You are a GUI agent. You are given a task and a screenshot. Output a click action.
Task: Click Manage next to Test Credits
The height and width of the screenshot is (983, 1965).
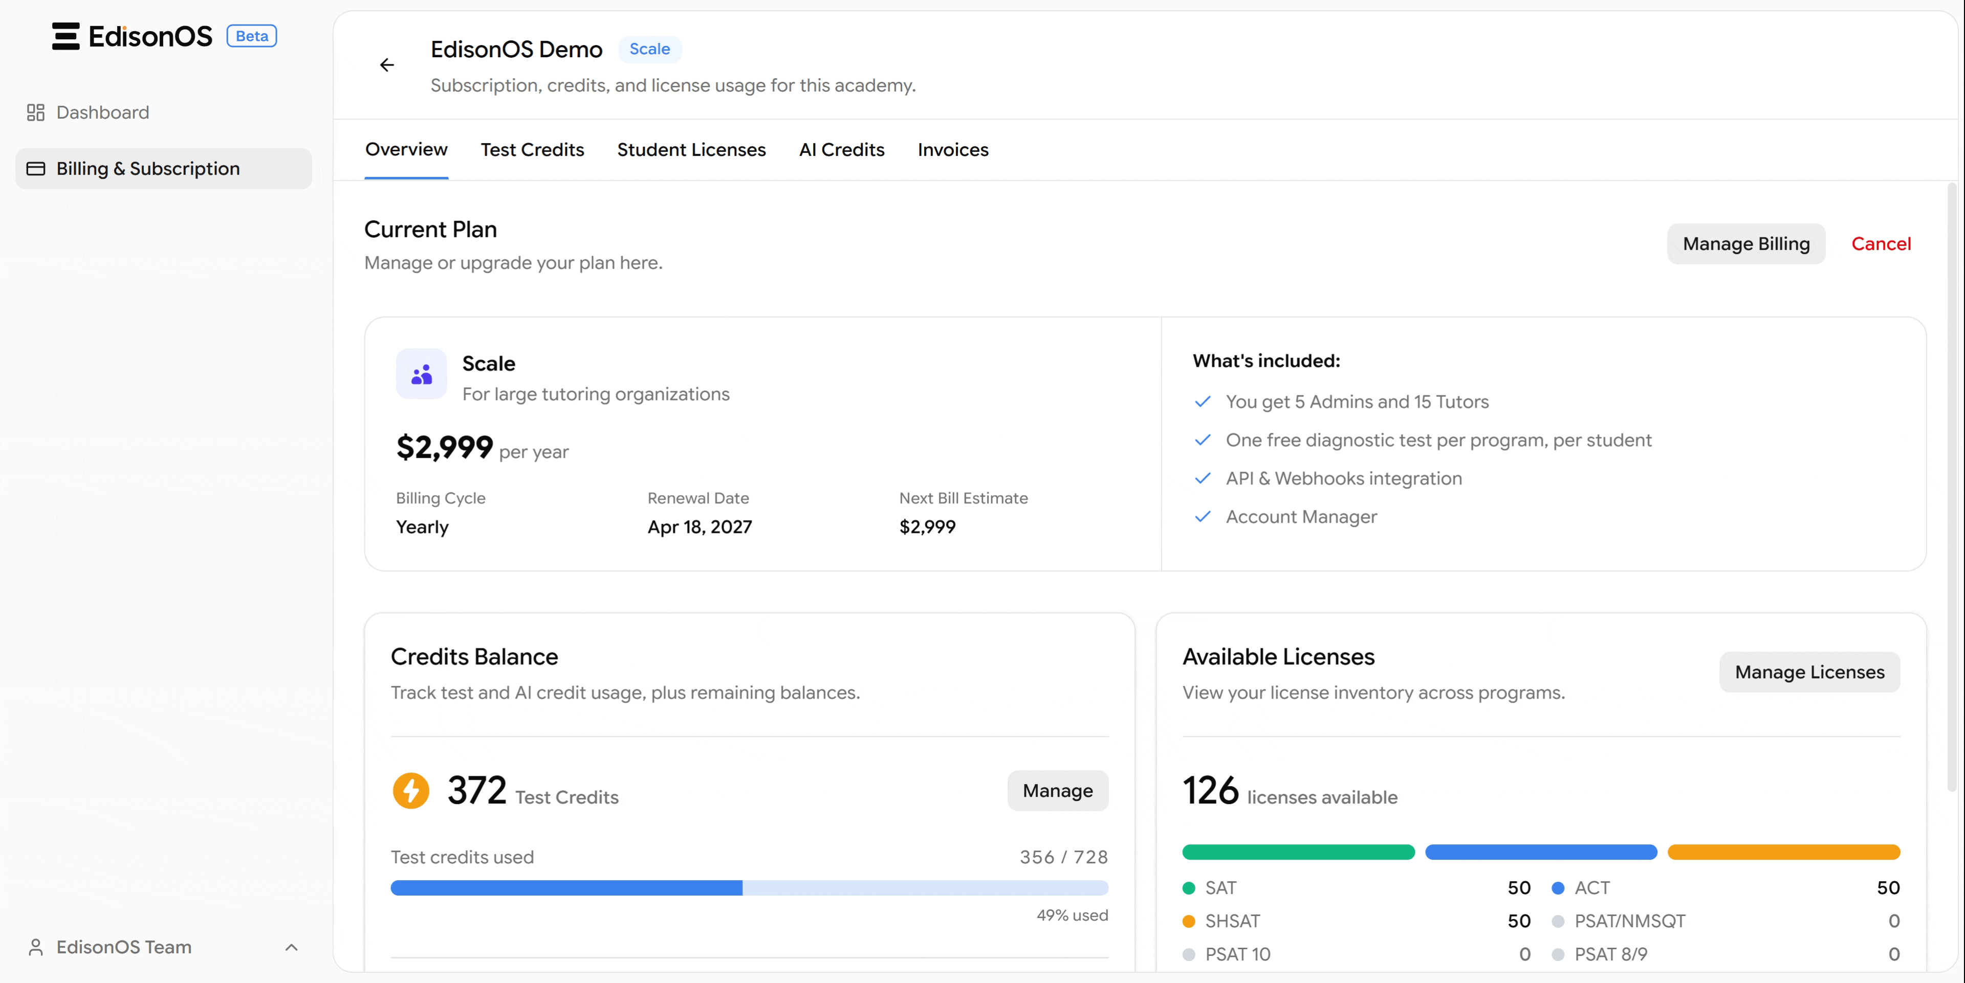pyautogui.click(x=1057, y=791)
